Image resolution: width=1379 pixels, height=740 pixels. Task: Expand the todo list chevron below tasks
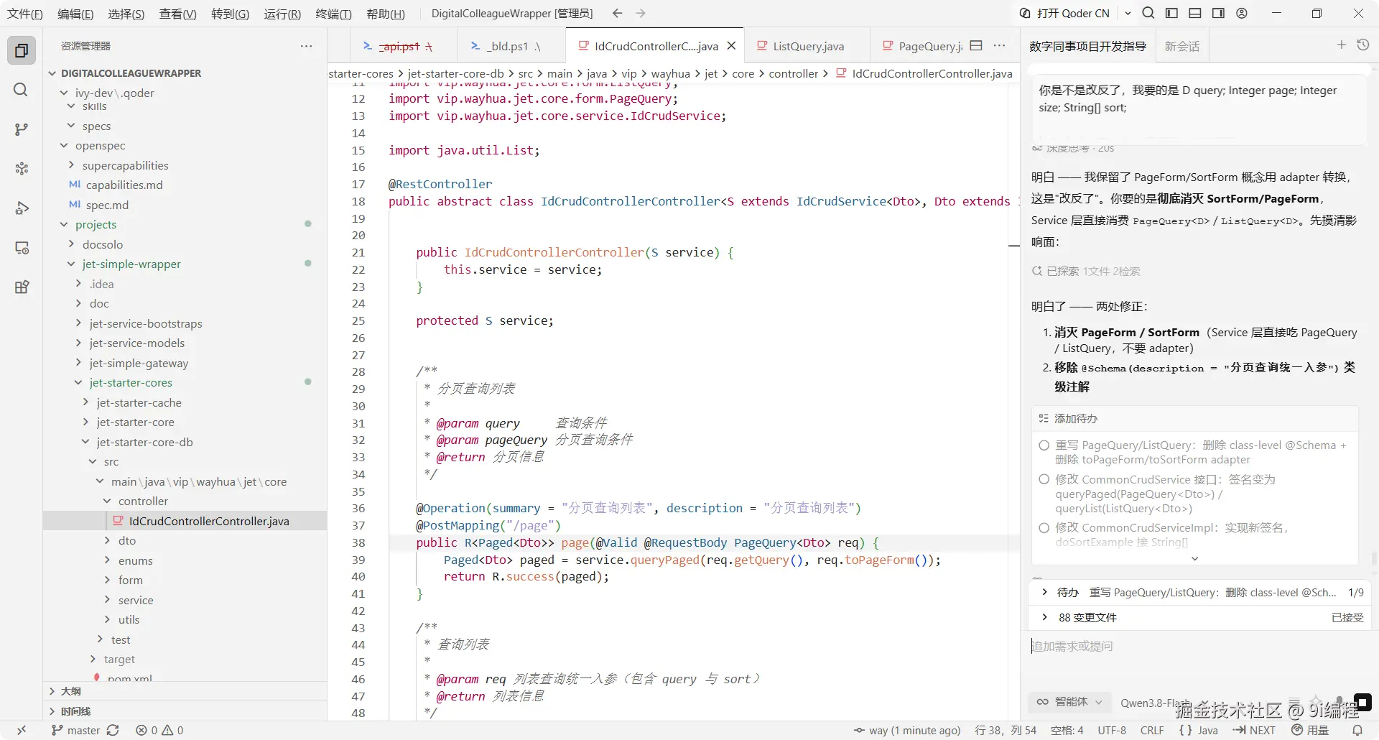(x=1195, y=558)
